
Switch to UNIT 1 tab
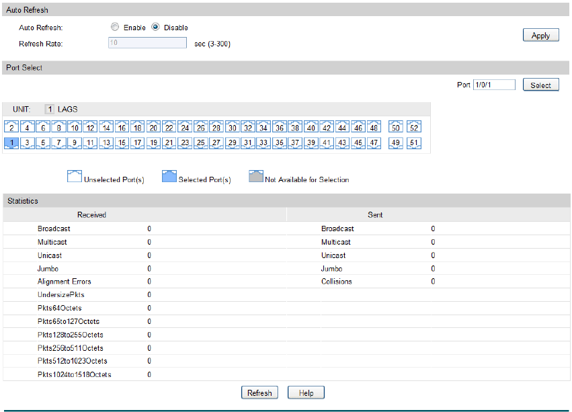coord(50,109)
